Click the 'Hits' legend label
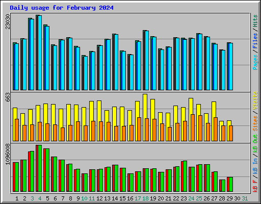The height and width of the screenshot is (204, 261). point(255,21)
